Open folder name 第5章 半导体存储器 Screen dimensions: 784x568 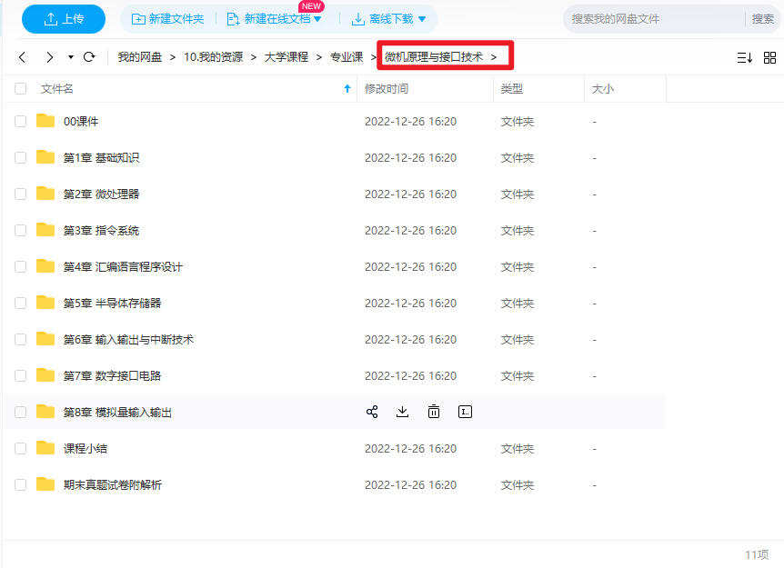click(x=113, y=304)
